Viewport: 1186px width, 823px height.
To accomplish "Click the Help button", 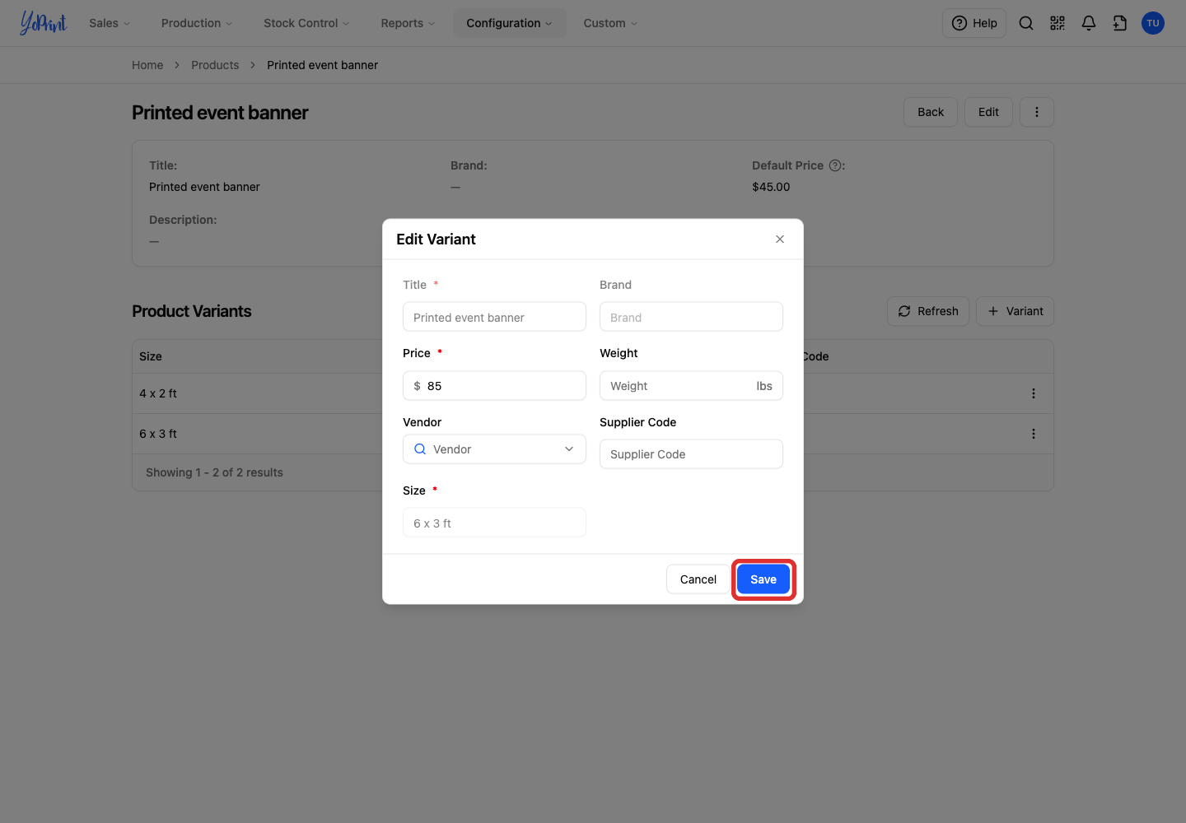I will click(974, 23).
